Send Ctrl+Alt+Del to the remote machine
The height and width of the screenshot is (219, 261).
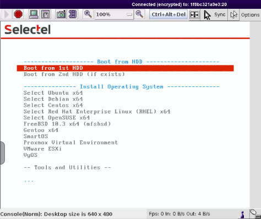tap(168, 14)
